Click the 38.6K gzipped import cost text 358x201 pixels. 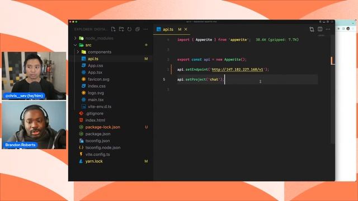point(277,40)
